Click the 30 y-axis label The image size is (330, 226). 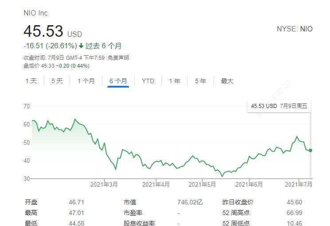point(27,179)
